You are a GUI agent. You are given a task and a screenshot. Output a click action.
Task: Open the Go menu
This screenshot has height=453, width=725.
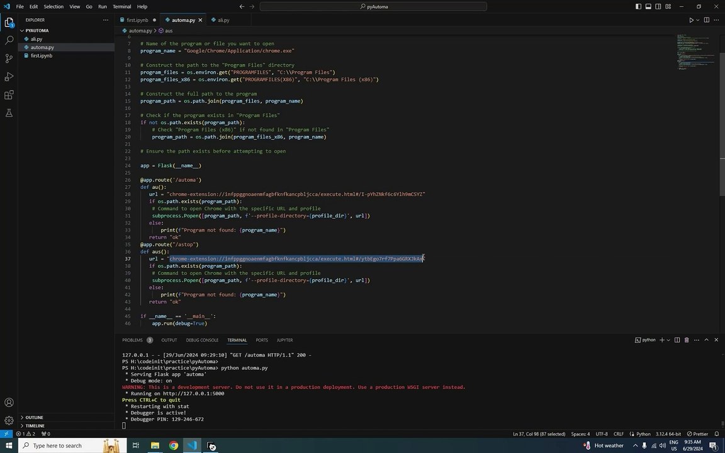[89, 6]
